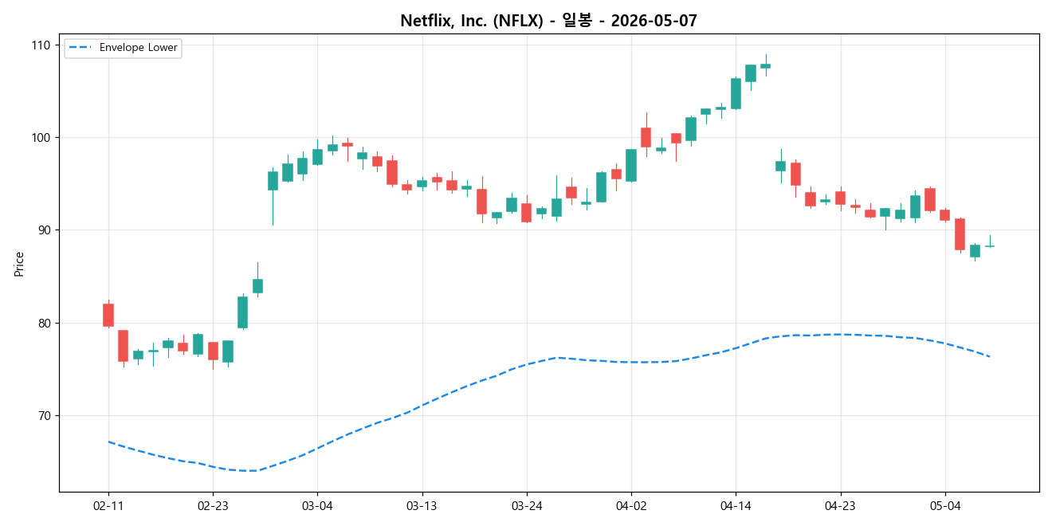
Task: Click the last small candle at far right
Action: (990, 246)
